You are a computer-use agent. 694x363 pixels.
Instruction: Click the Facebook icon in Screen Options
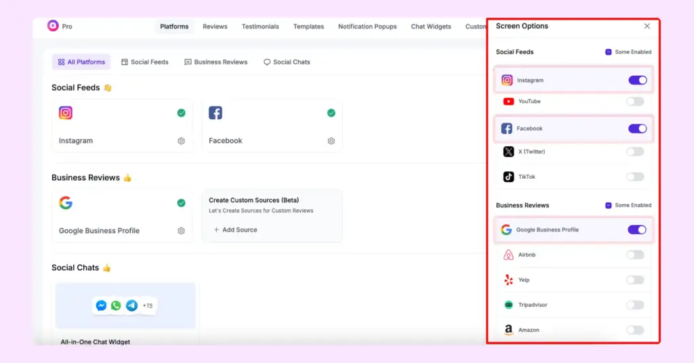point(507,128)
